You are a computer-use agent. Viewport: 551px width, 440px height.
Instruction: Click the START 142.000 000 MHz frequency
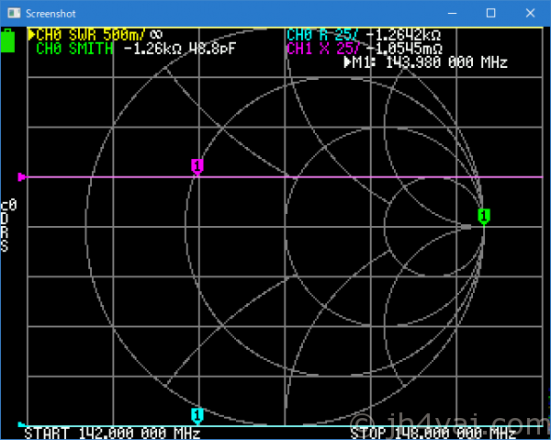pos(112,433)
